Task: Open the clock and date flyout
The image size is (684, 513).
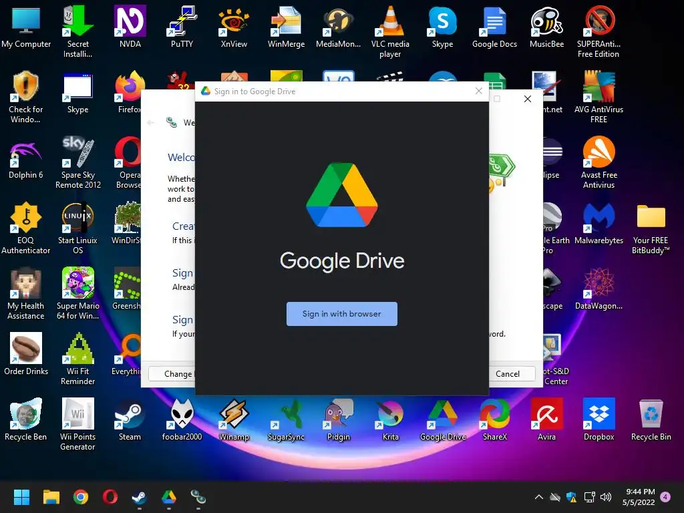Action: coord(639,497)
